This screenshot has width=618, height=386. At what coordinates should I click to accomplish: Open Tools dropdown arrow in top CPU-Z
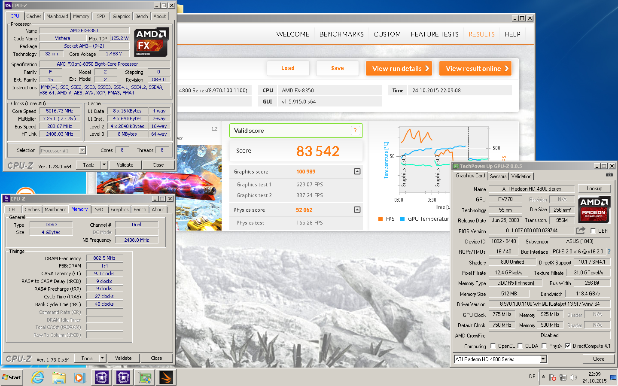pos(104,165)
